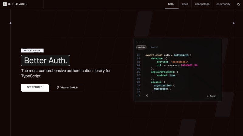Image resolution: width=243 pixels, height=136 pixels.
Task: Click the plus marker at top left
Action: click(10, 23)
